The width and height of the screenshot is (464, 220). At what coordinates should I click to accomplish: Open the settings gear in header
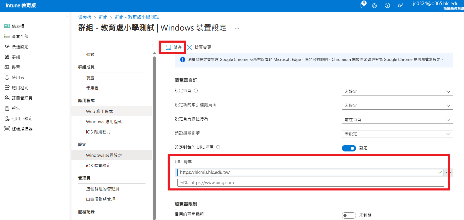(x=375, y=5)
